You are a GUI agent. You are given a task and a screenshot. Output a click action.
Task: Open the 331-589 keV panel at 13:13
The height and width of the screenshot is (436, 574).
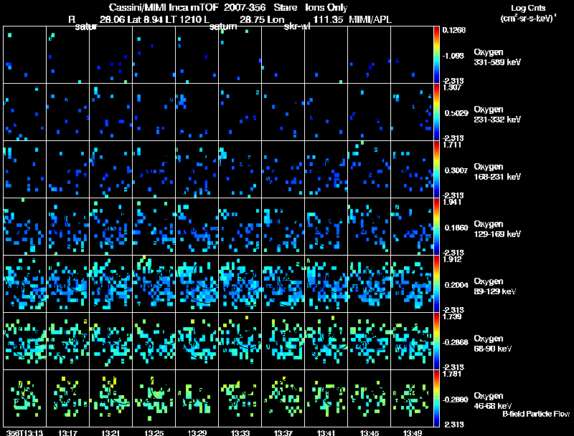(25, 55)
